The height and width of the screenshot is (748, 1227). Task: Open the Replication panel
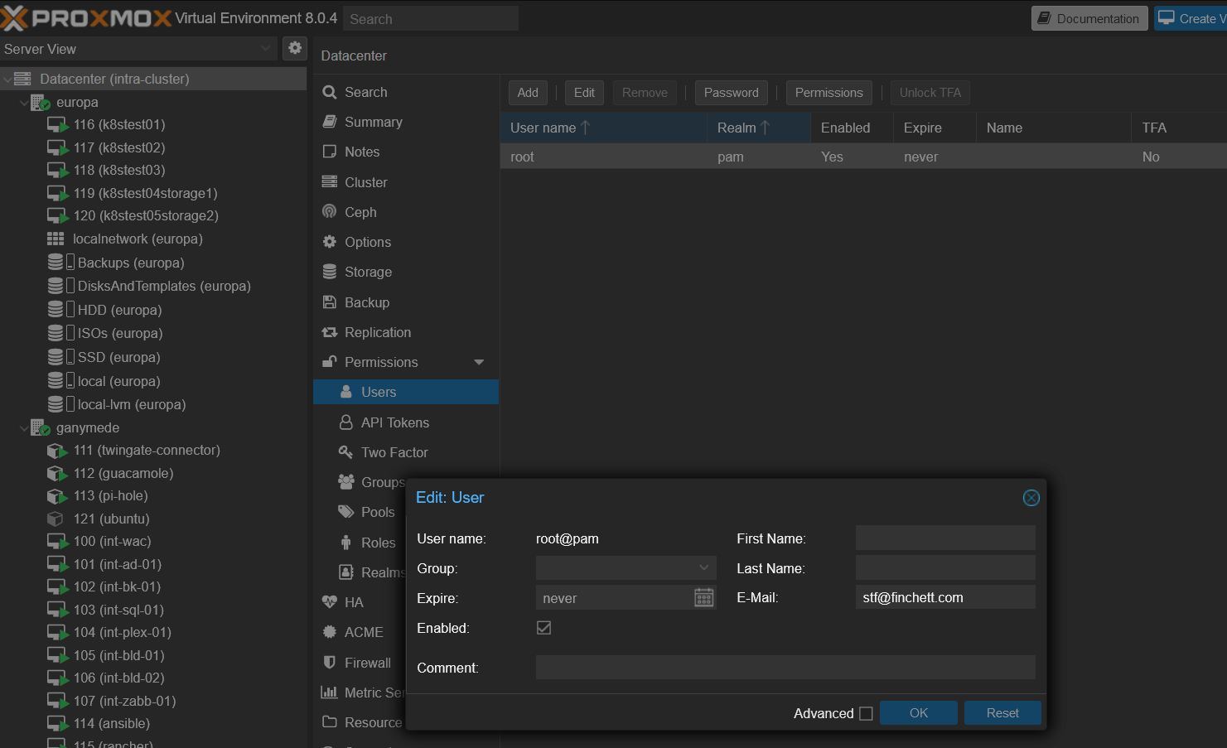(375, 332)
